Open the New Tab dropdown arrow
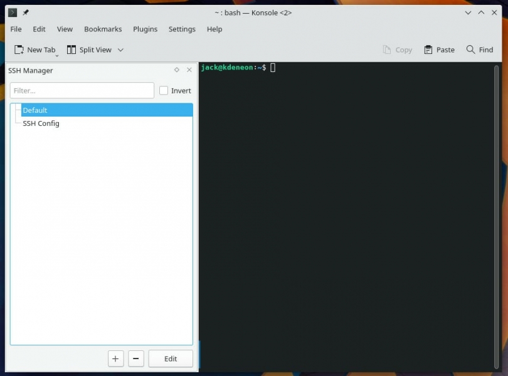The image size is (508, 376). tap(57, 54)
